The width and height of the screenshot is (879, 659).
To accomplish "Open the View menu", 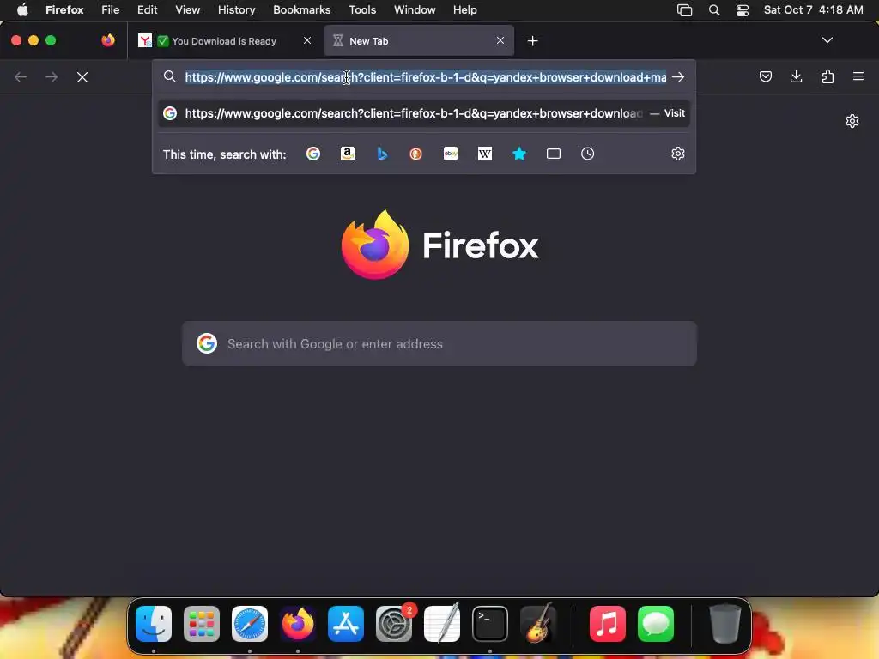I will pos(187,9).
